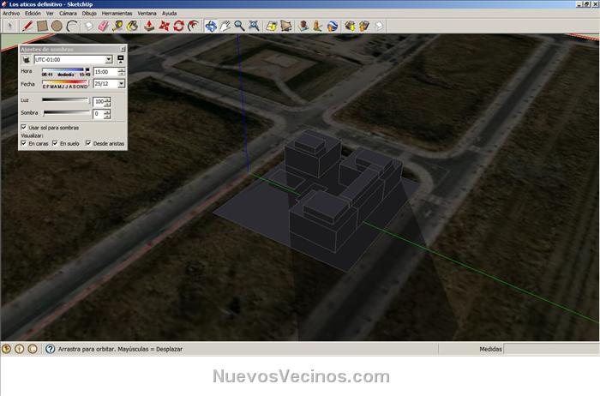Uncheck 'Usar sol para sombras'
Viewport: 600px width, 396px height.
click(23, 128)
